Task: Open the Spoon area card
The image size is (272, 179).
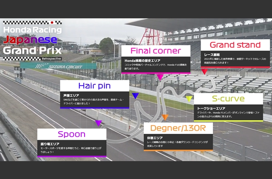Action: pos(72,143)
